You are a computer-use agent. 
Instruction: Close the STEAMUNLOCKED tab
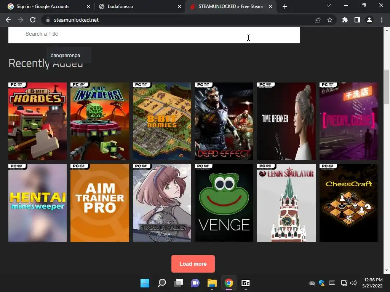pos(270,6)
